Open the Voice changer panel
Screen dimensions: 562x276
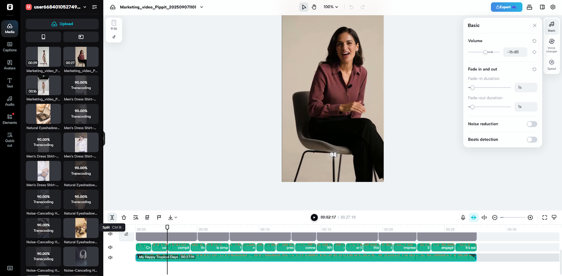tap(551, 46)
